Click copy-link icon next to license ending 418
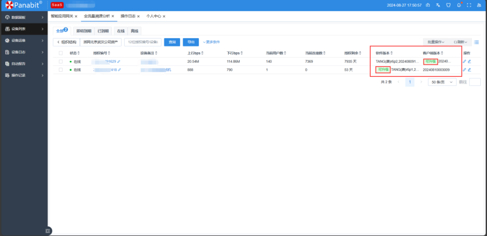This screenshot has width=487, height=236. (x=119, y=70)
